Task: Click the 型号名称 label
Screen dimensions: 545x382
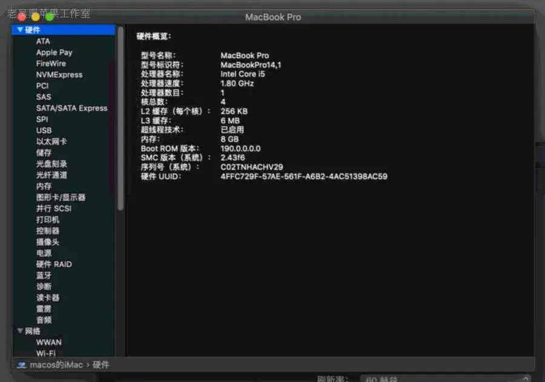Action: coord(158,56)
